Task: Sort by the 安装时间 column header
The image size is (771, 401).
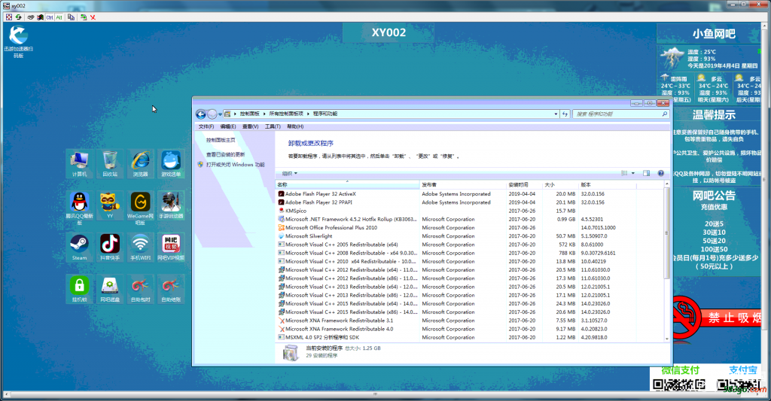Action: pyautogui.click(x=524, y=185)
